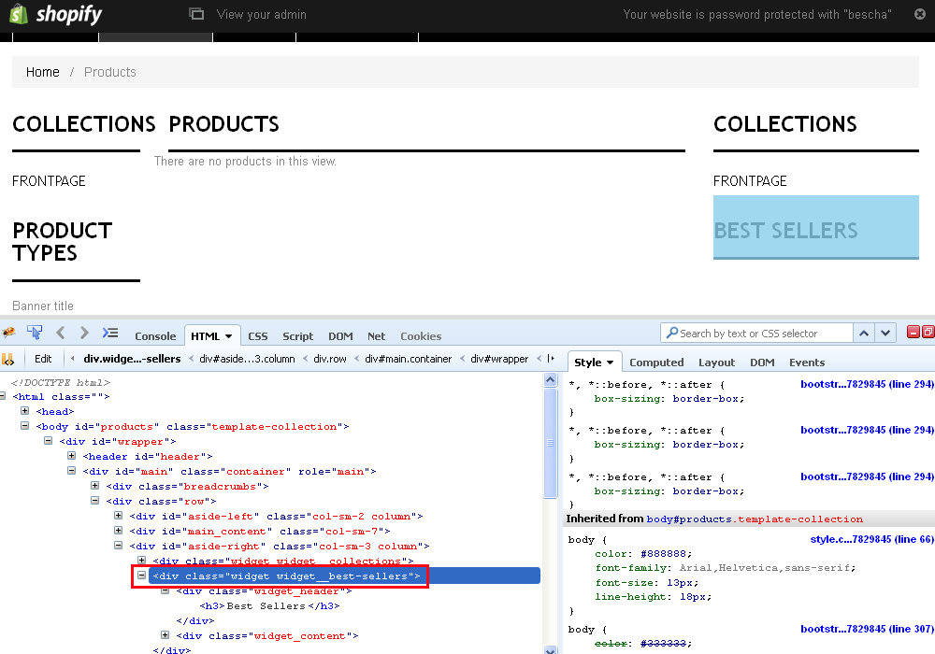
Task: Click the monitor icon beside View your admin
Action: (195, 14)
